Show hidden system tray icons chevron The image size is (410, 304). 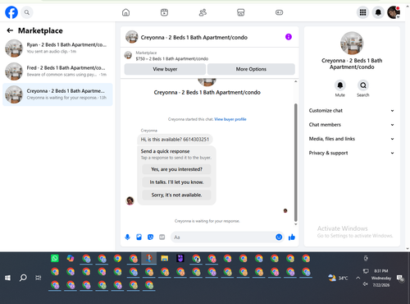click(358, 278)
